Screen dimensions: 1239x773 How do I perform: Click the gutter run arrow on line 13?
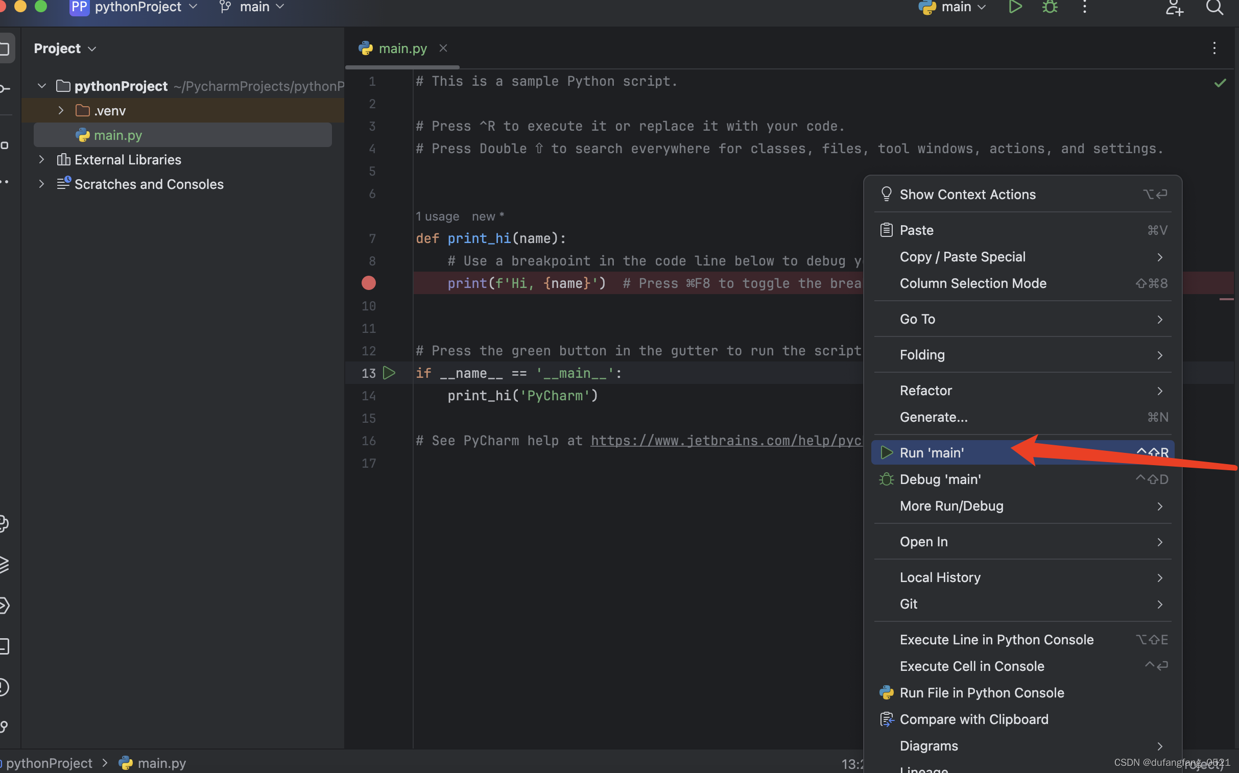click(x=389, y=373)
